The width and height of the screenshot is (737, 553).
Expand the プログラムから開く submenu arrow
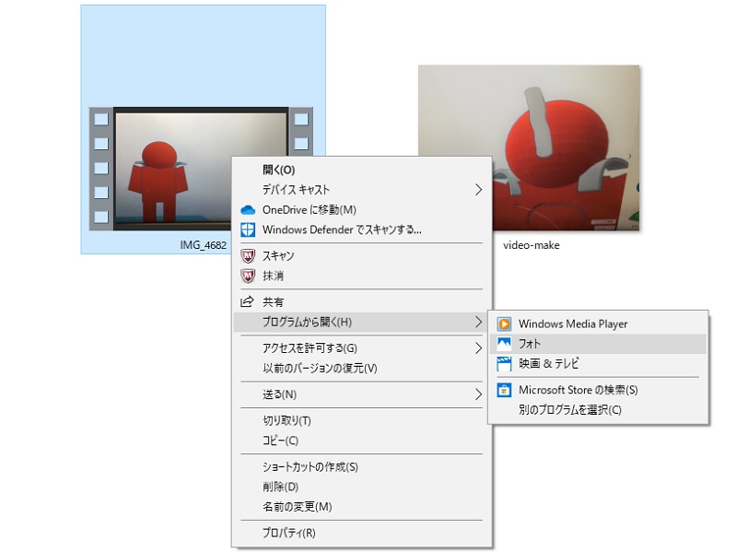pos(478,322)
